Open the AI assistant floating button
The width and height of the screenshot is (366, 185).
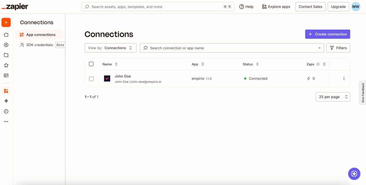click(x=354, y=174)
